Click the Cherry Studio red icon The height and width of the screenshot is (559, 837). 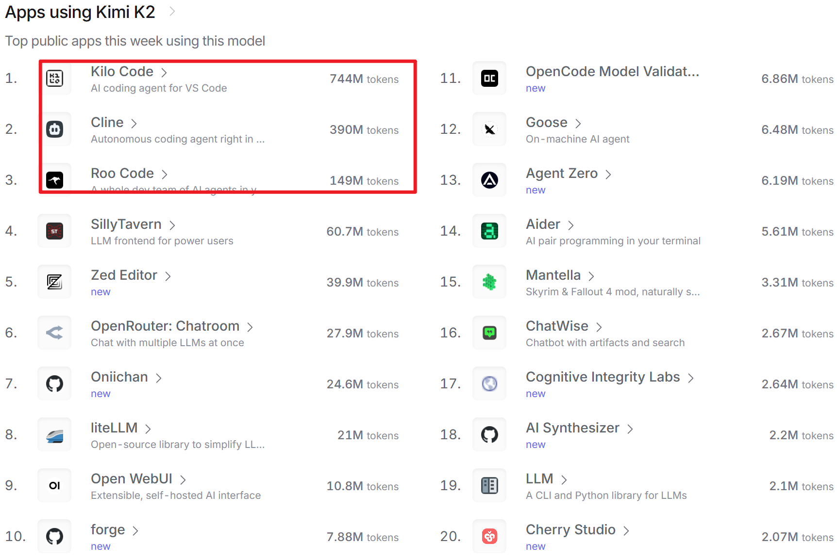[x=489, y=536]
